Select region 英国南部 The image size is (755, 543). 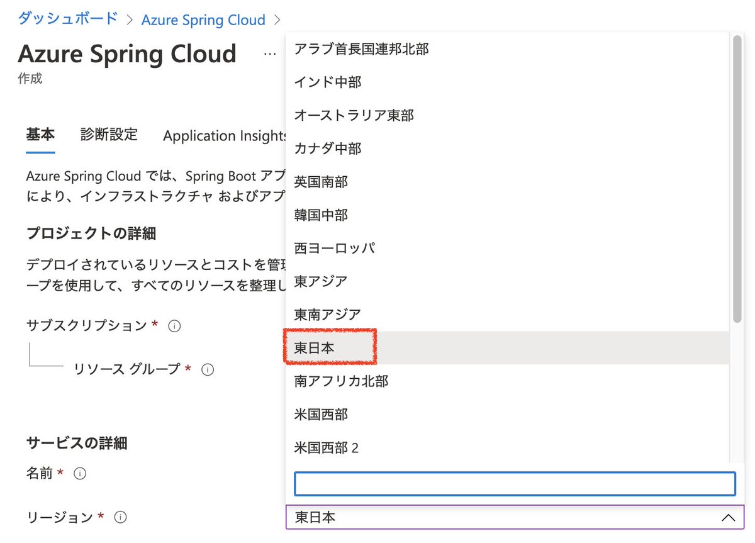pyautogui.click(x=507, y=182)
